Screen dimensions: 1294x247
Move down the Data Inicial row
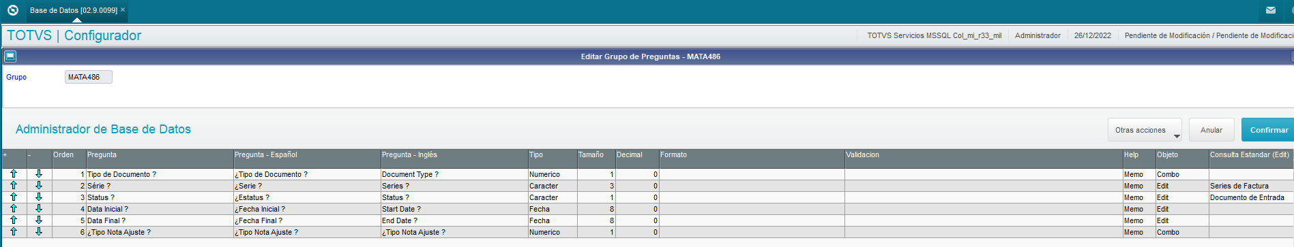pyautogui.click(x=39, y=209)
